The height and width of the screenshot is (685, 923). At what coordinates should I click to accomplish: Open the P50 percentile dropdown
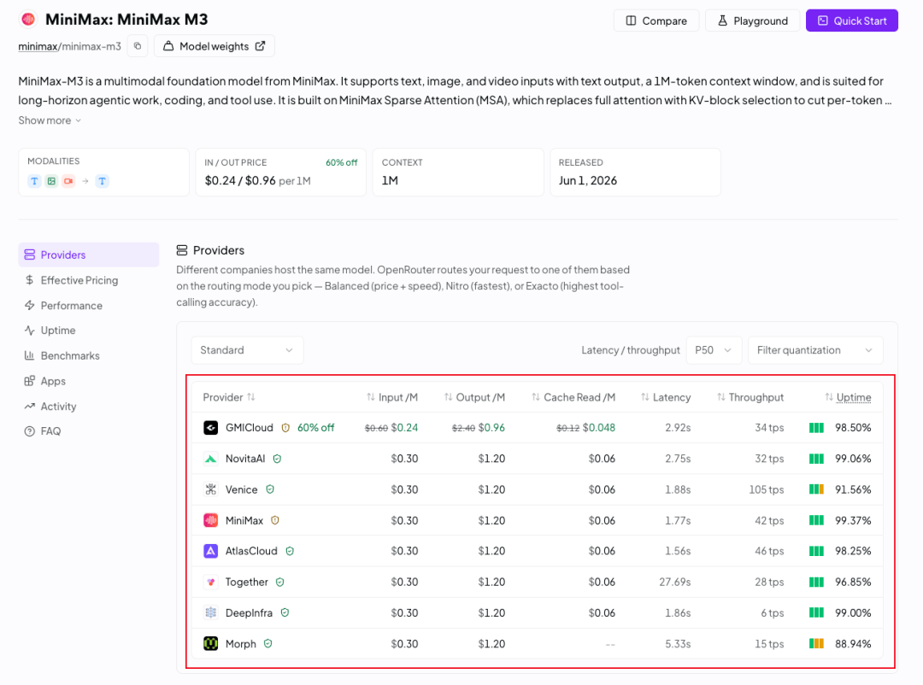click(x=714, y=350)
